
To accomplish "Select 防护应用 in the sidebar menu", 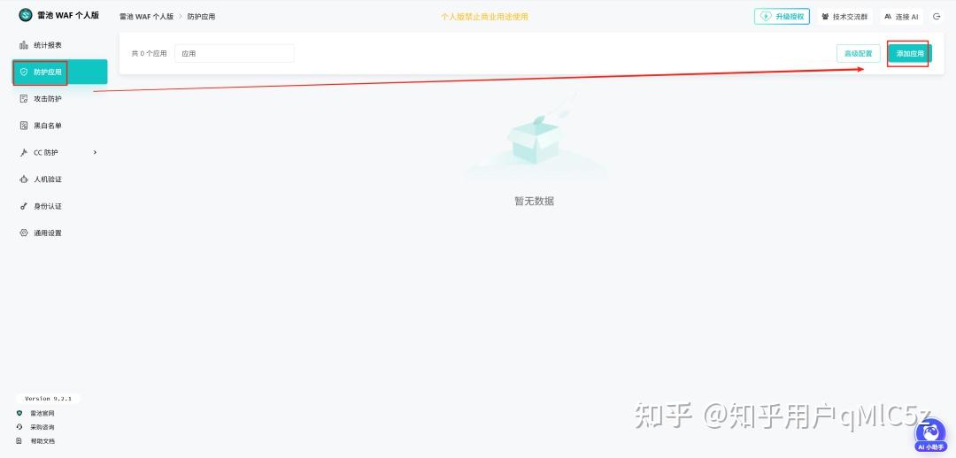I will [x=60, y=72].
